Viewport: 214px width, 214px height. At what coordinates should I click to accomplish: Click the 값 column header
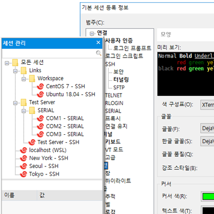point(70,195)
